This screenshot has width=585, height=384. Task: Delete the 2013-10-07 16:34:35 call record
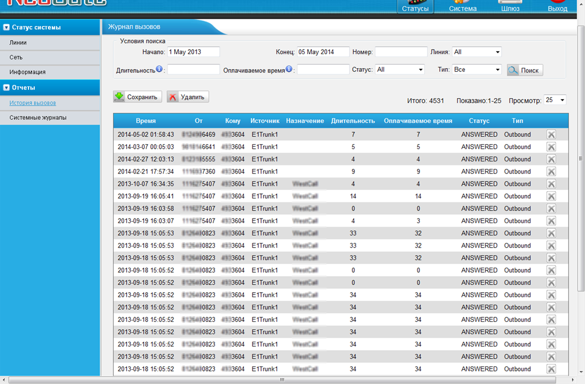(551, 184)
